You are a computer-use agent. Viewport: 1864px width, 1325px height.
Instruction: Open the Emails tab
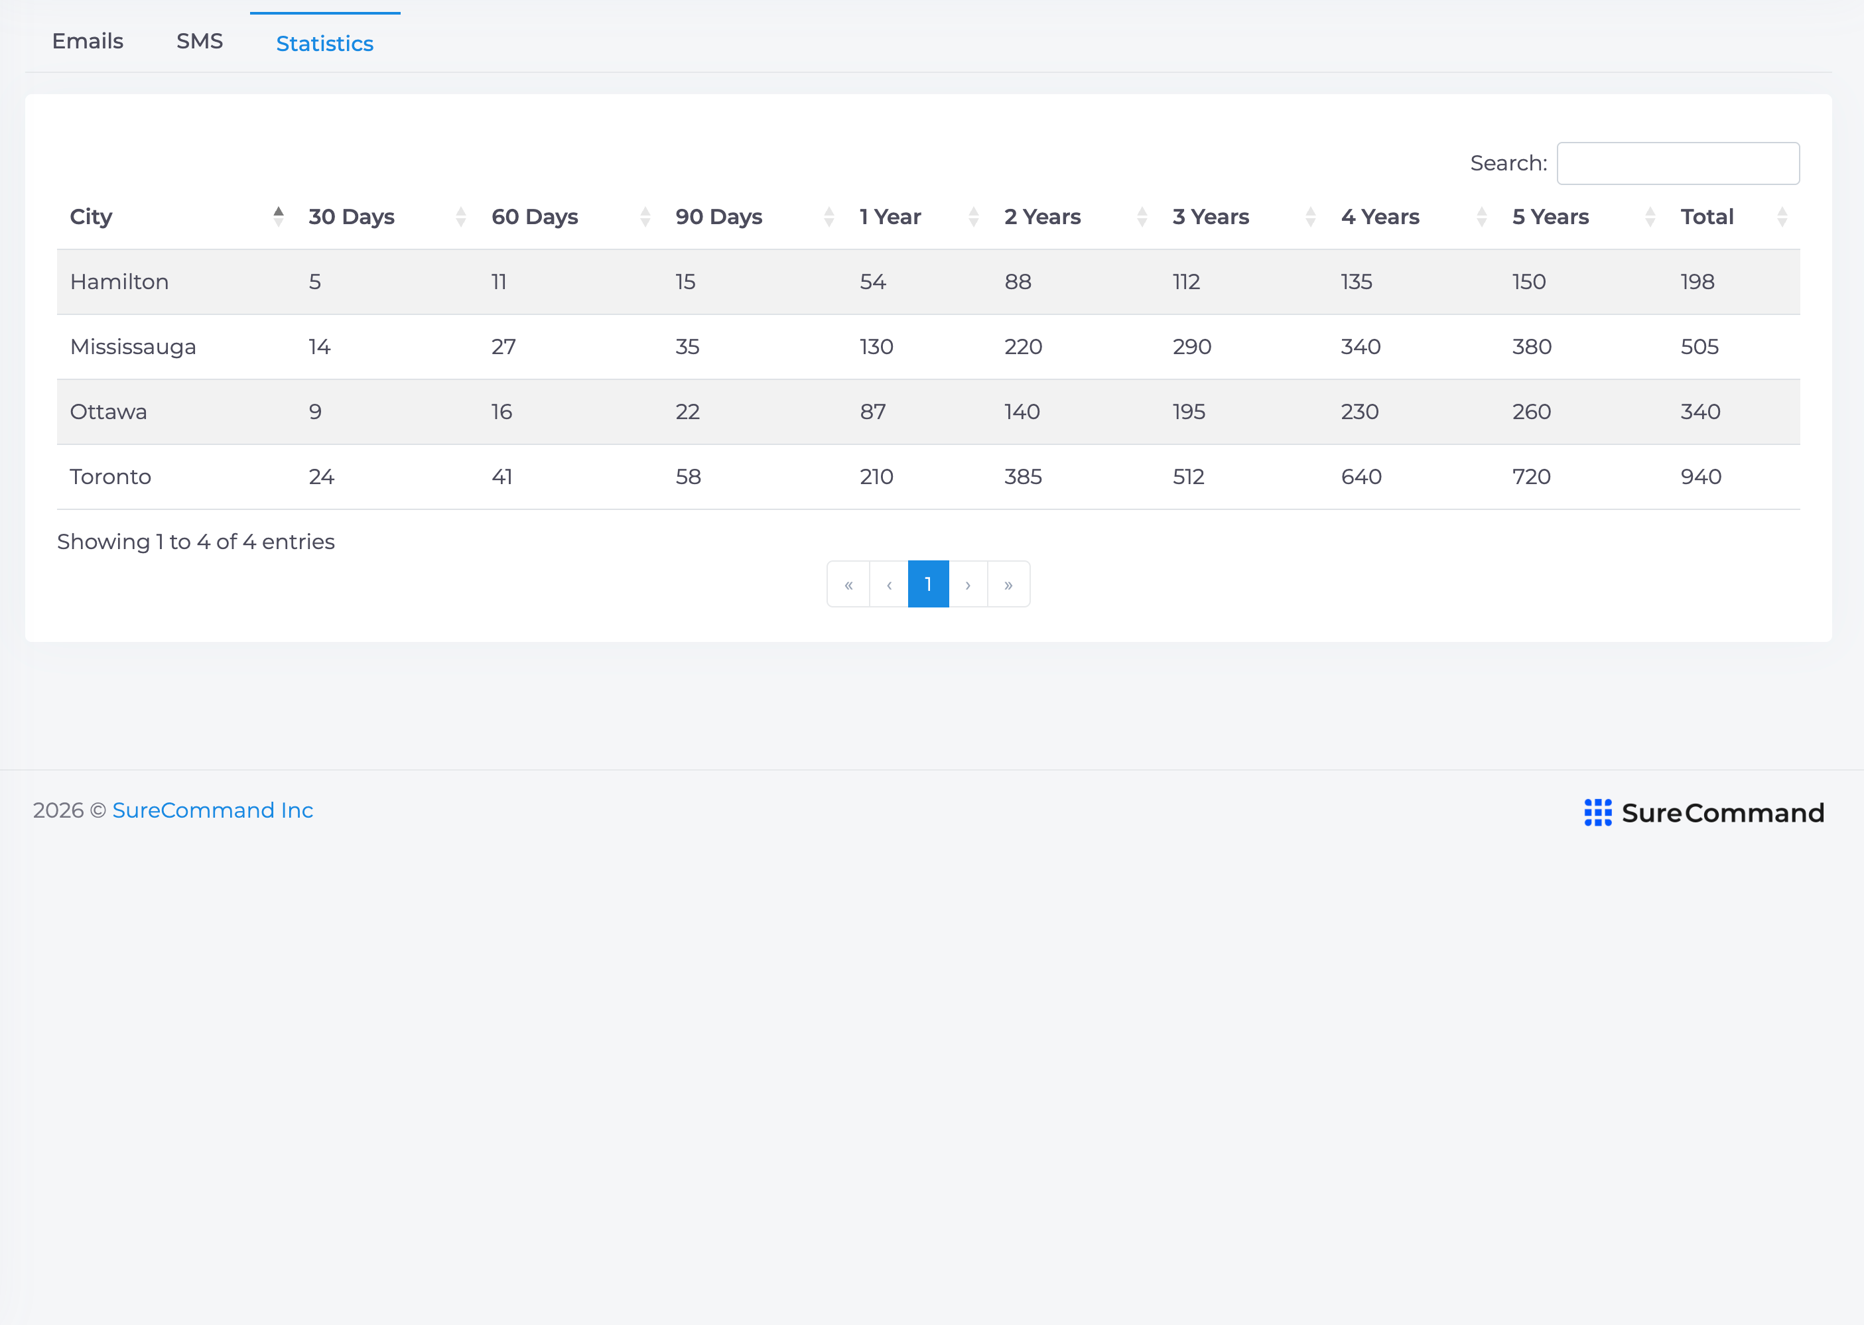coord(88,41)
